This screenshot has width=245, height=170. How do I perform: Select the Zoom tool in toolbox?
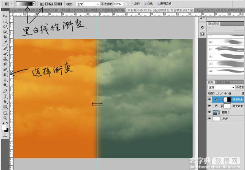click(5, 118)
